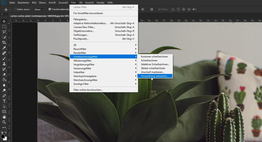Viewport: 262px width, 142px height.
Task: Open Move tool preset dropdown arrow
Action: pyautogui.click(x=10, y=10)
